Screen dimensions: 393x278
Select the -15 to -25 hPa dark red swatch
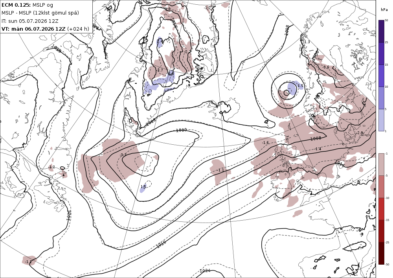[x=381, y=231]
